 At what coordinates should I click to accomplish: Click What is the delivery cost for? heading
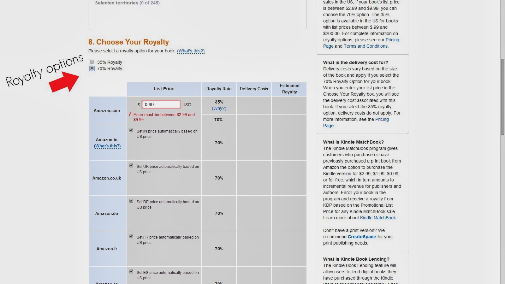point(356,62)
